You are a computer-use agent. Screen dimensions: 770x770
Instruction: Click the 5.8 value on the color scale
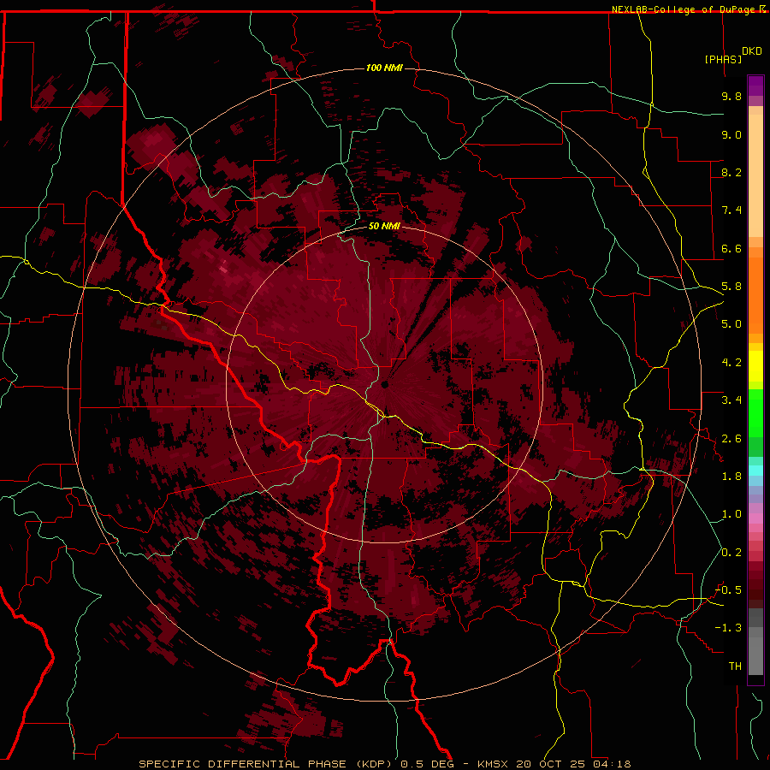point(731,287)
